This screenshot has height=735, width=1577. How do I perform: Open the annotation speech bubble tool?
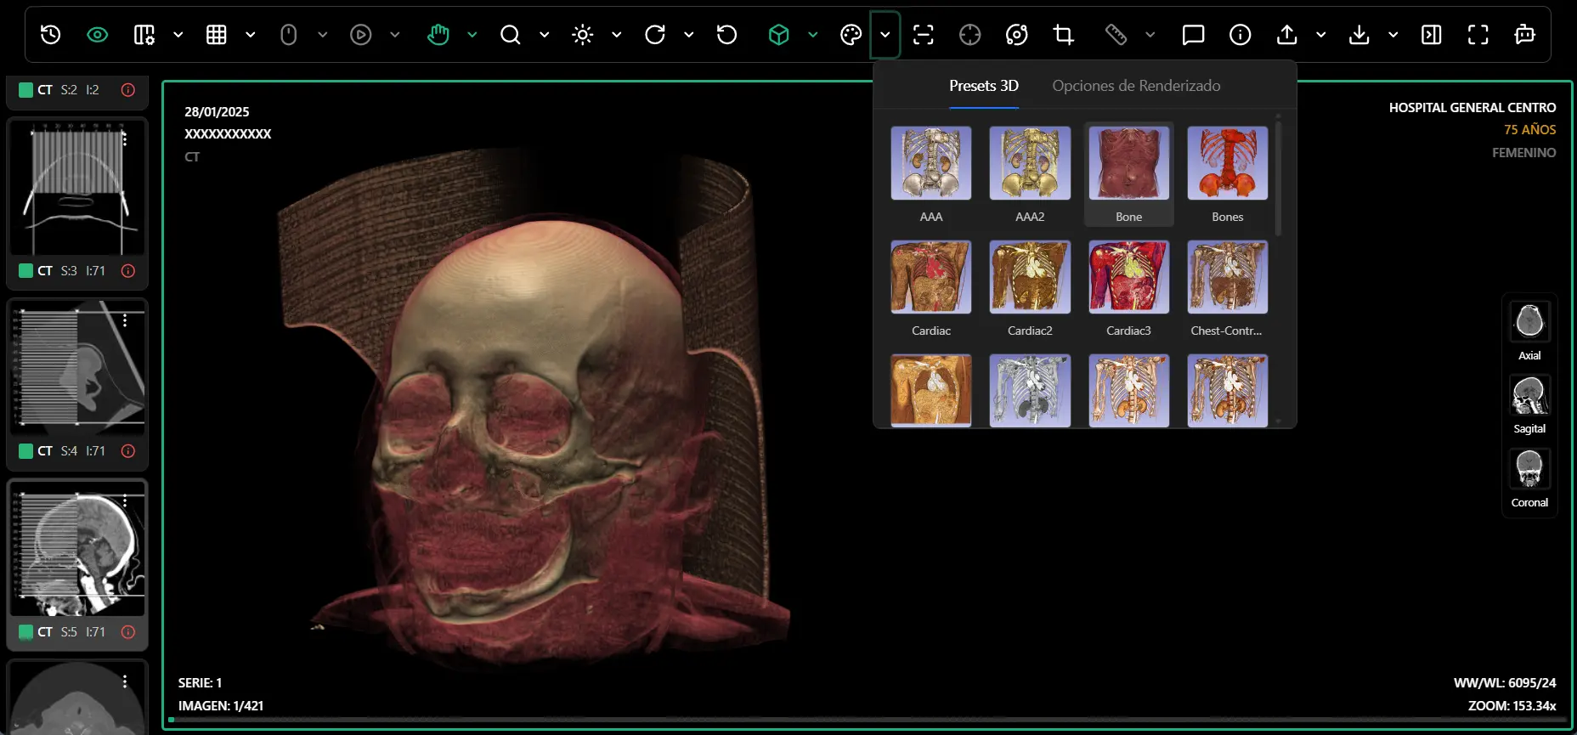click(x=1193, y=35)
